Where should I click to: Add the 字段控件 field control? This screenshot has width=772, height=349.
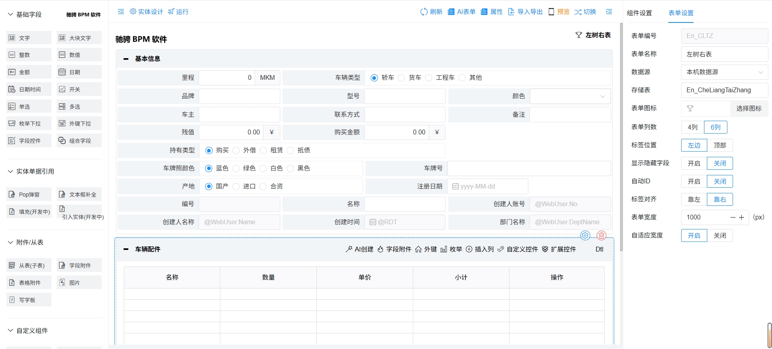click(x=29, y=140)
